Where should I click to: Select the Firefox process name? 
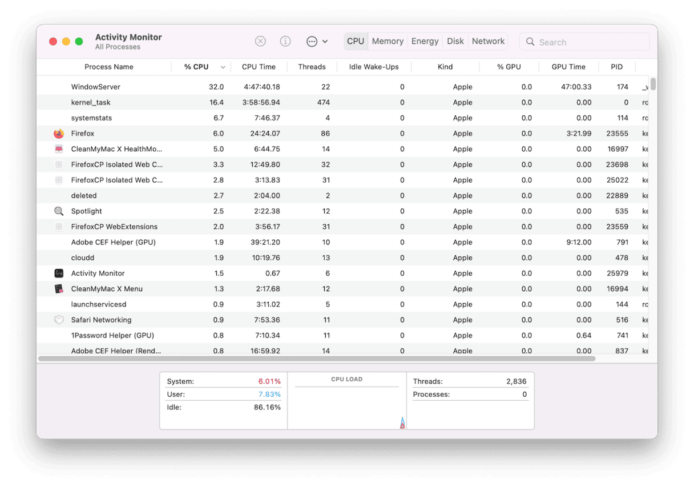tap(83, 134)
